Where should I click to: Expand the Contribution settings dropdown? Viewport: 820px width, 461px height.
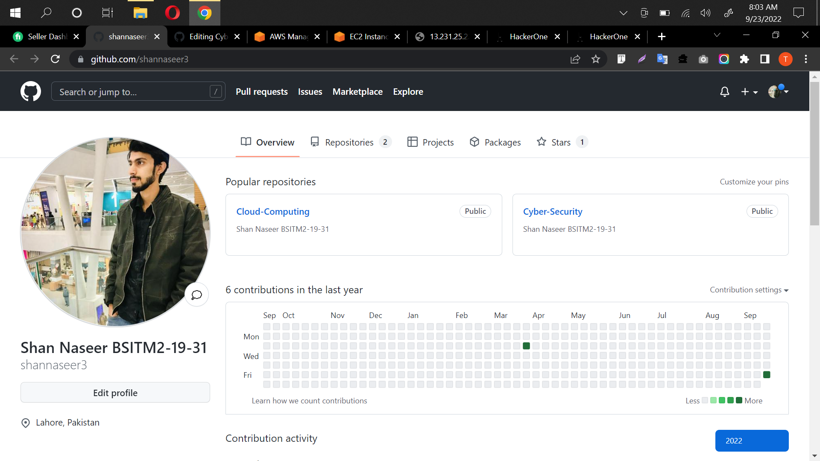[749, 290]
